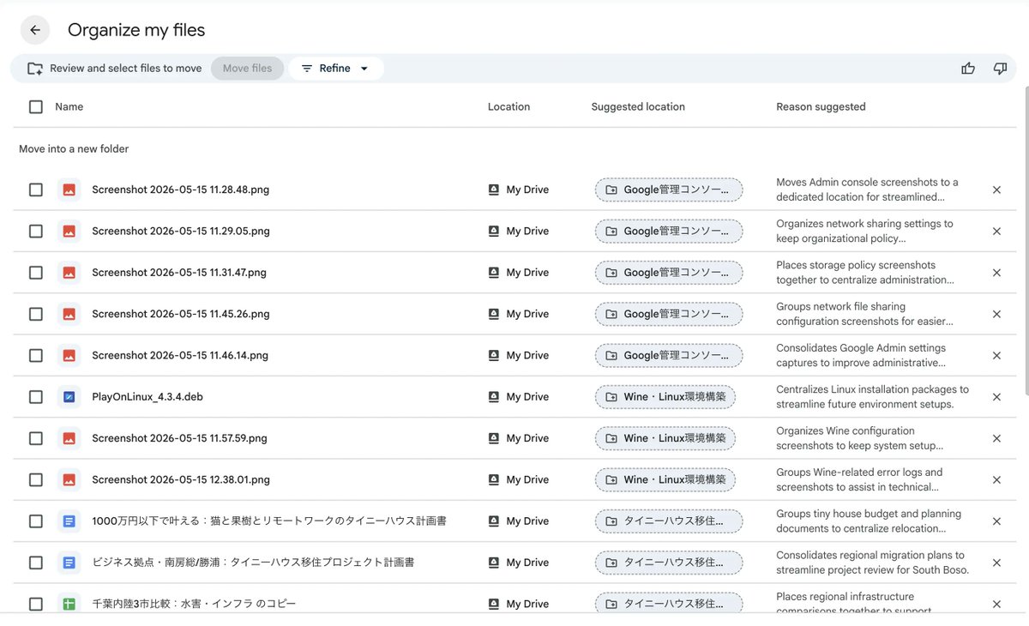
Task: Click the Sheets icon of 千葉内陸3市比較 file
Action: pyautogui.click(x=69, y=604)
